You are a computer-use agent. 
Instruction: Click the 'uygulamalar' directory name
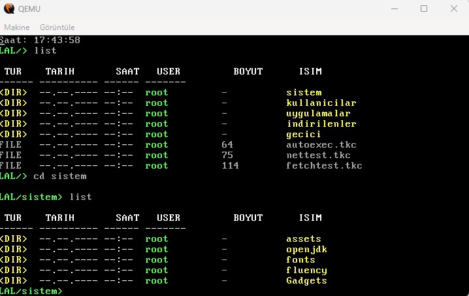(x=318, y=114)
